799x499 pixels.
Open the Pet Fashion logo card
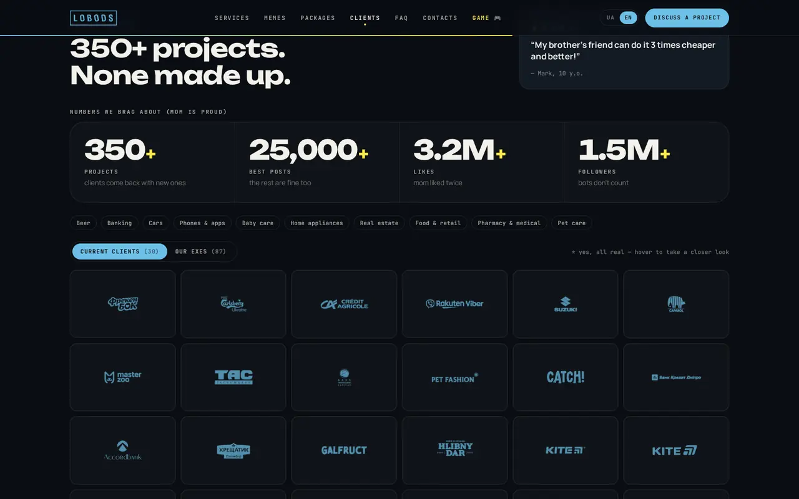pyautogui.click(x=454, y=377)
